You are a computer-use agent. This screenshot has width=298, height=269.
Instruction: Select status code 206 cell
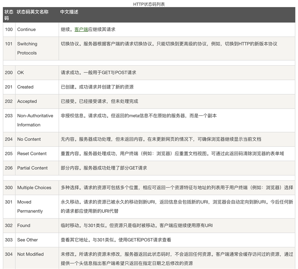9,168
